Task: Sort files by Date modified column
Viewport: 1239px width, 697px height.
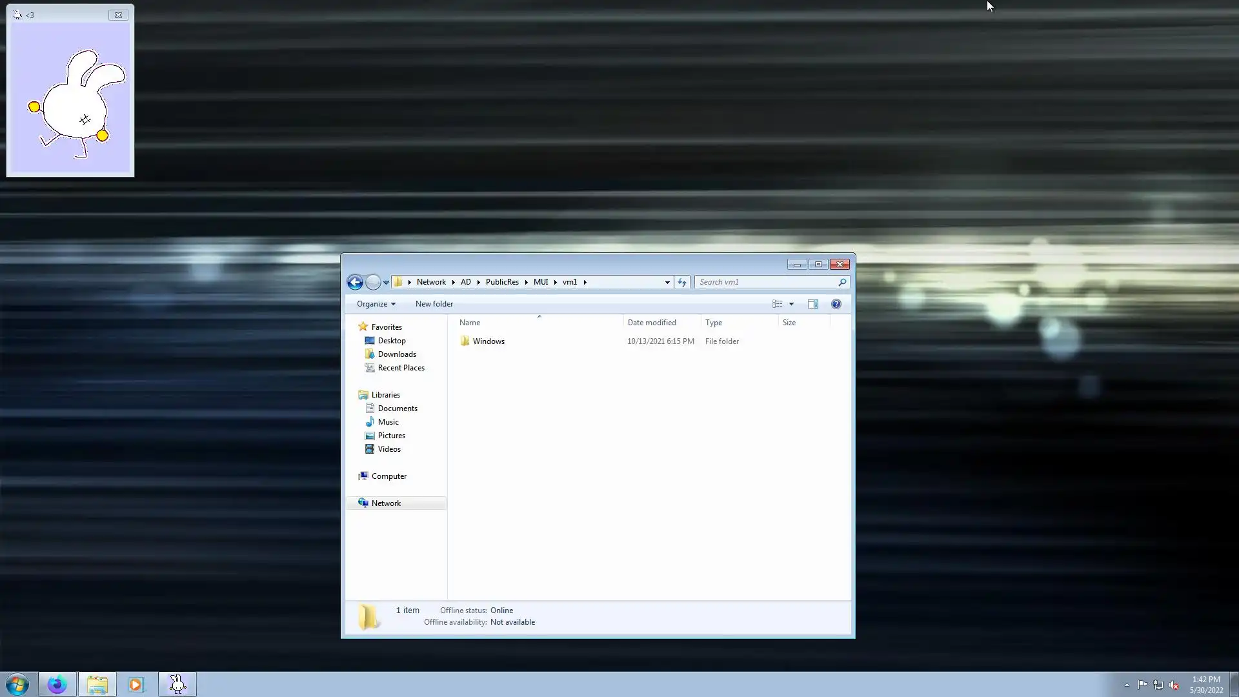Action: coord(652,323)
